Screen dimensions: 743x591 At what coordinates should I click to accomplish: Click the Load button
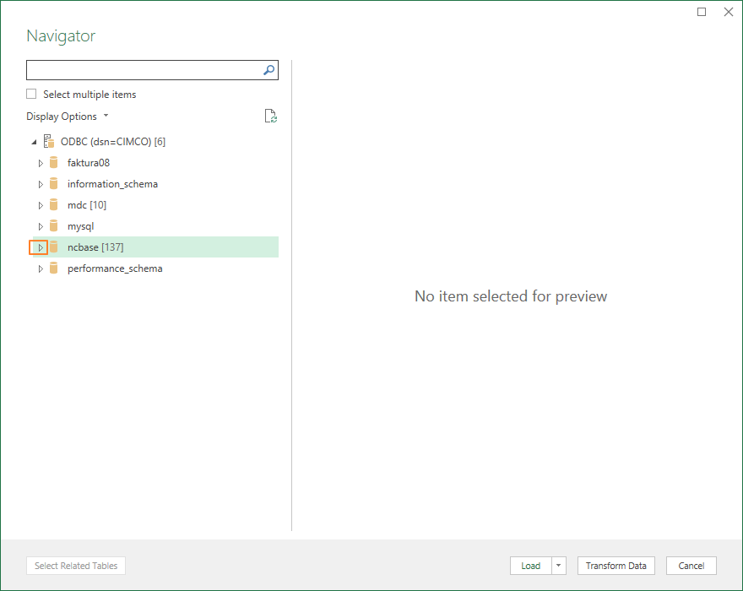[531, 566]
